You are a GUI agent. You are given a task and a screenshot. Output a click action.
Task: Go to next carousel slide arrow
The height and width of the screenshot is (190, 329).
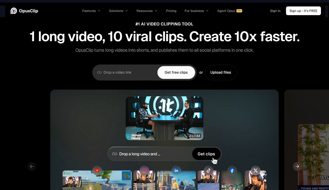pos(297,166)
